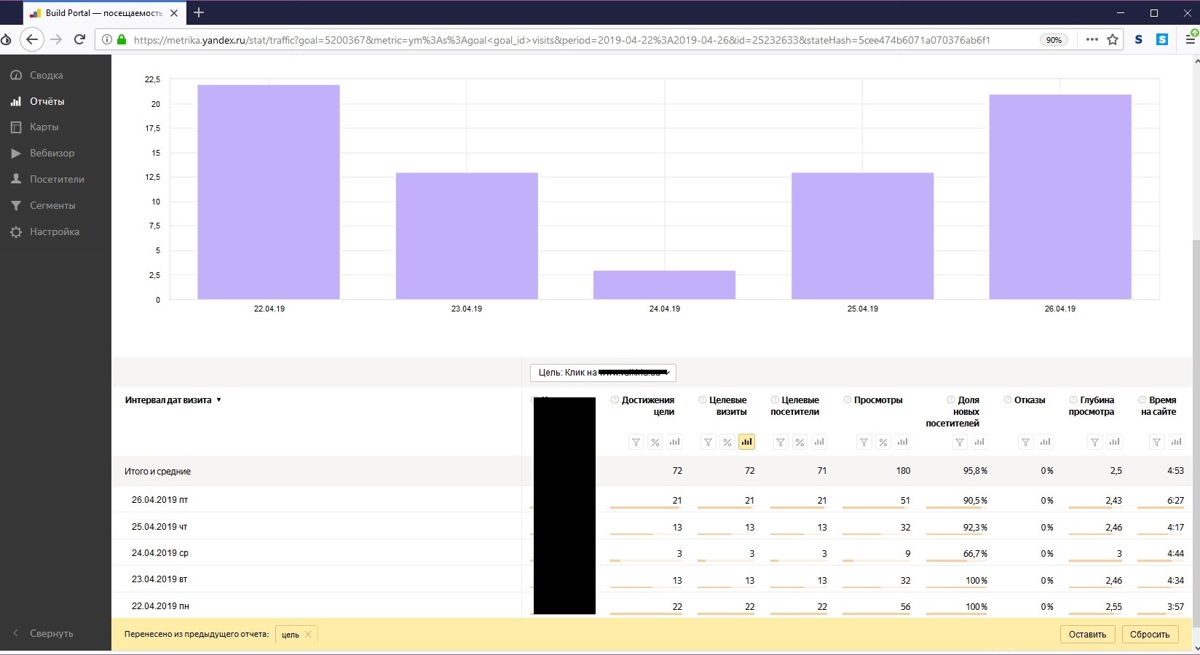
Task: Click filter icon under Целевые визиты
Action: tap(708, 442)
